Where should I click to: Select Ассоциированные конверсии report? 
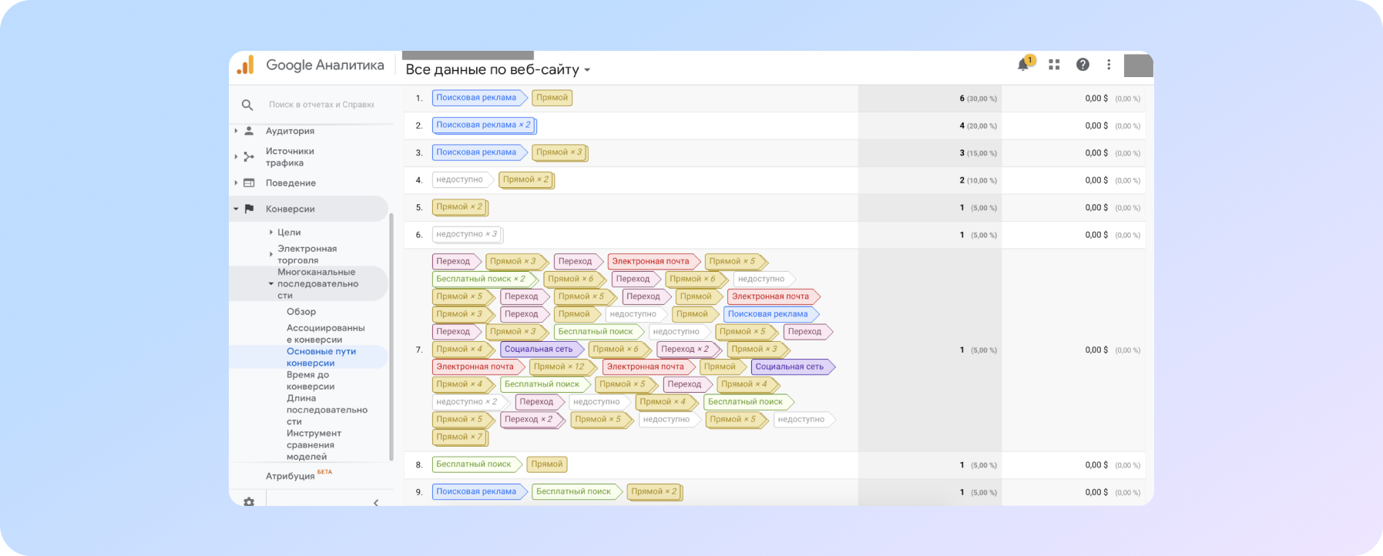[325, 333]
